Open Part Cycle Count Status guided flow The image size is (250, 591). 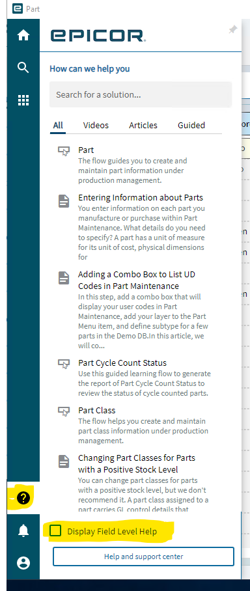click(x=122, y=363)
